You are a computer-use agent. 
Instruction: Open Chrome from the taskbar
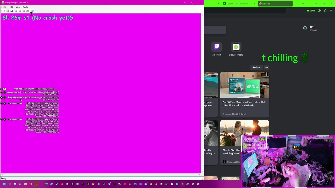coord(151,184)
